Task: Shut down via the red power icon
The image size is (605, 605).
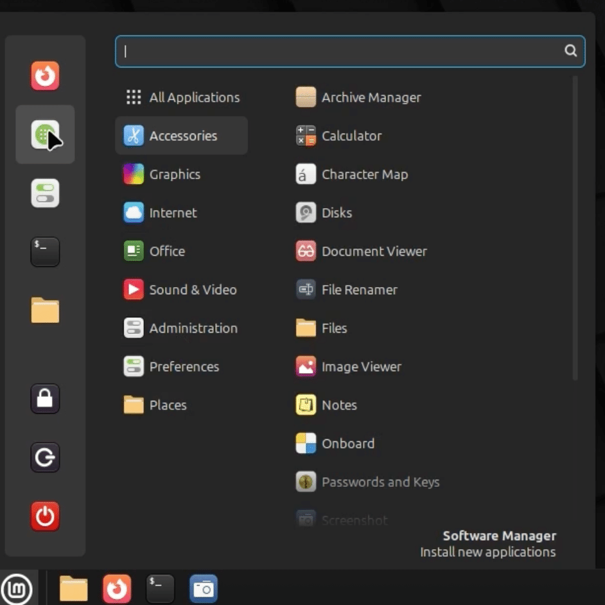Action: 45,516
